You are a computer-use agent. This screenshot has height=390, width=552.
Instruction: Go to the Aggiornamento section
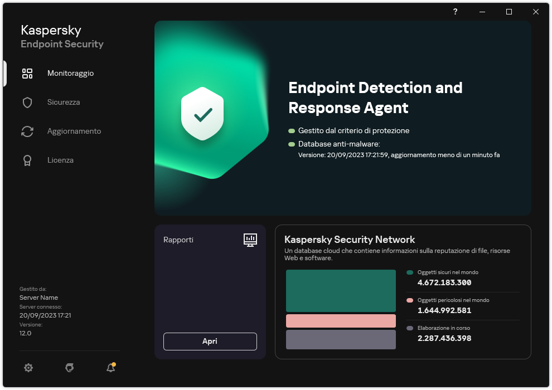74,131
